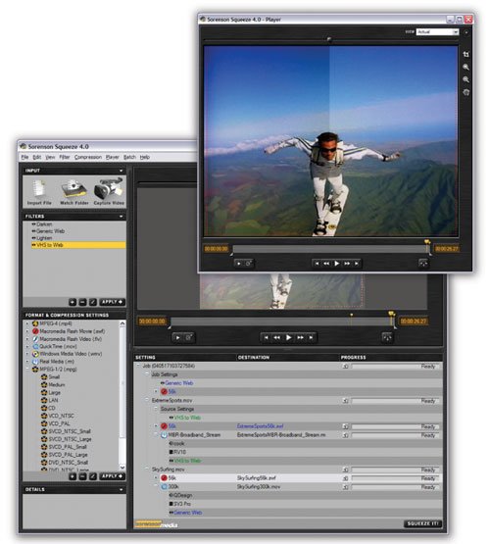Select the VHS to Web filter

click(78, 245)
